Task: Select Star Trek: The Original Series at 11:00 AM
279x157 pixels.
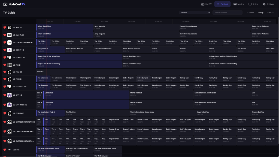Action: tap(50, 150)
